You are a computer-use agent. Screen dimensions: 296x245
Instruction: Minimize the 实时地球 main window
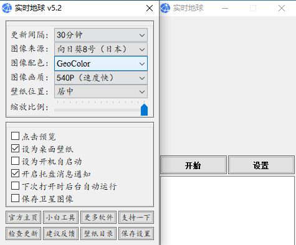(x=225, y=8)
